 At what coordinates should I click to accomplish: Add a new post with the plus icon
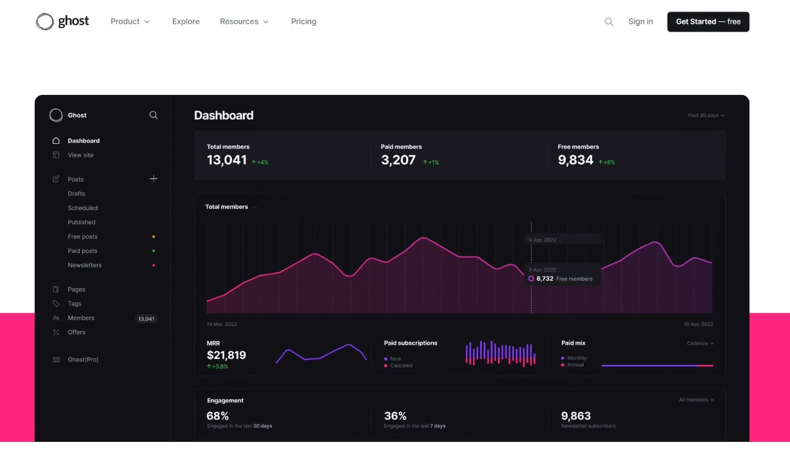pos(153,179)
